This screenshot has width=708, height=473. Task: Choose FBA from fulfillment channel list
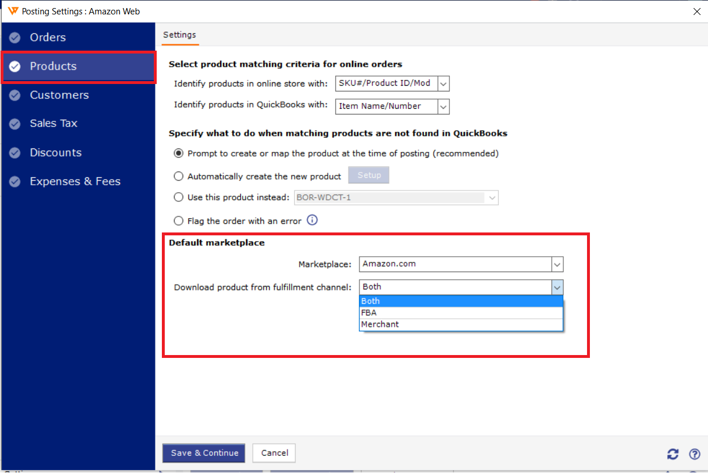click(x=369, y=313)
